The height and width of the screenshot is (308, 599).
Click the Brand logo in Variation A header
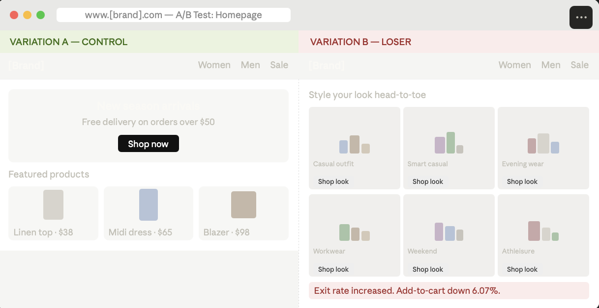[x=26, y=65]
